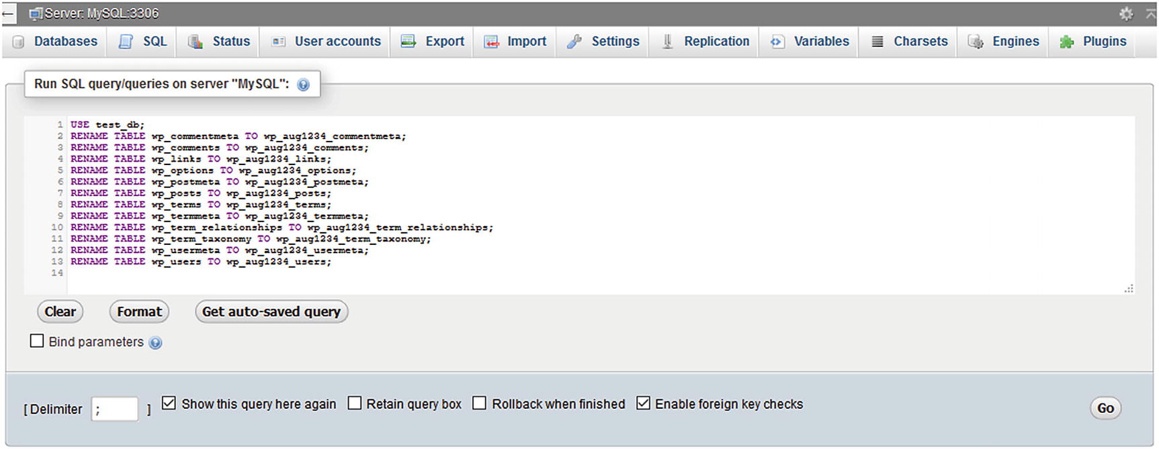Click the Format button

pos(139,311)
